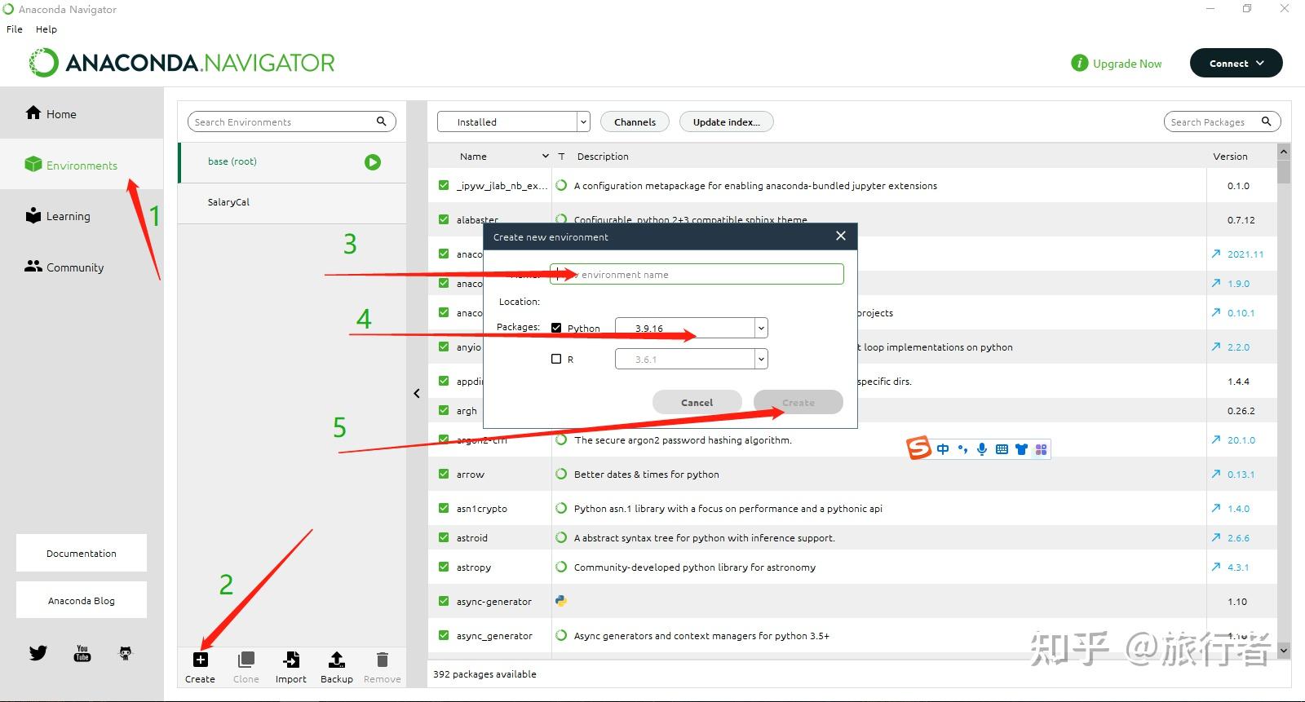Viewport: 1305px width, 702px height.
Task: Click the upgrade arrow next to version 1.9.0
Action: 1216,284
